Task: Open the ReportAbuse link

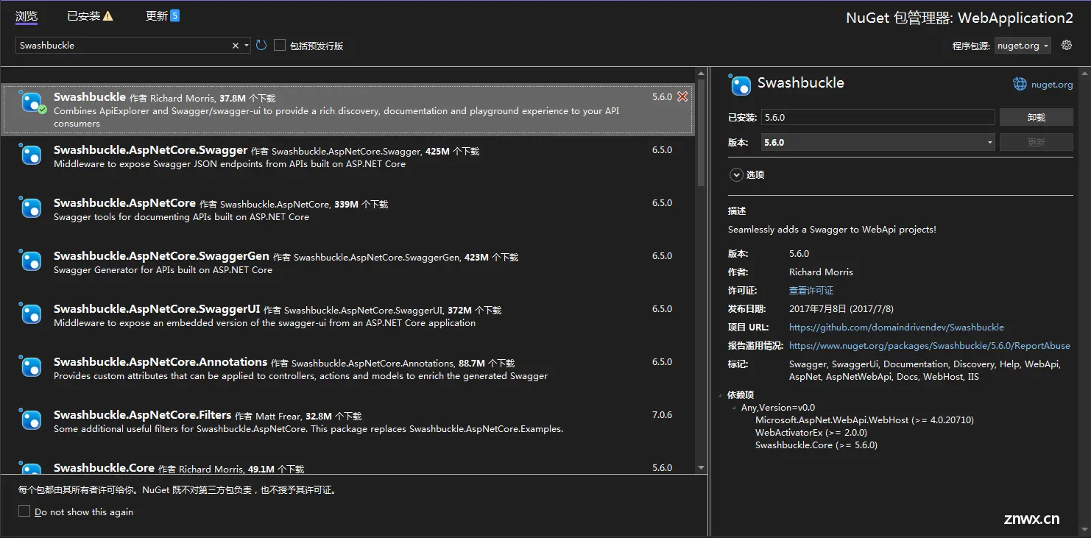Action: 930,345
